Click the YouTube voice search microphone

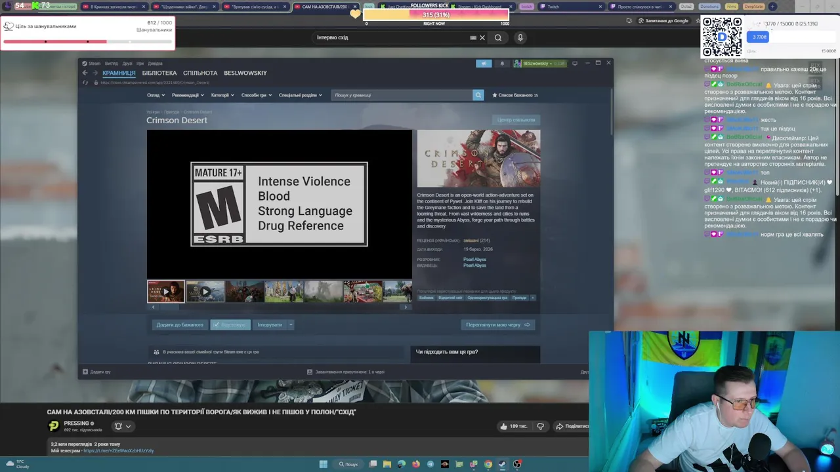click(520, 37)
